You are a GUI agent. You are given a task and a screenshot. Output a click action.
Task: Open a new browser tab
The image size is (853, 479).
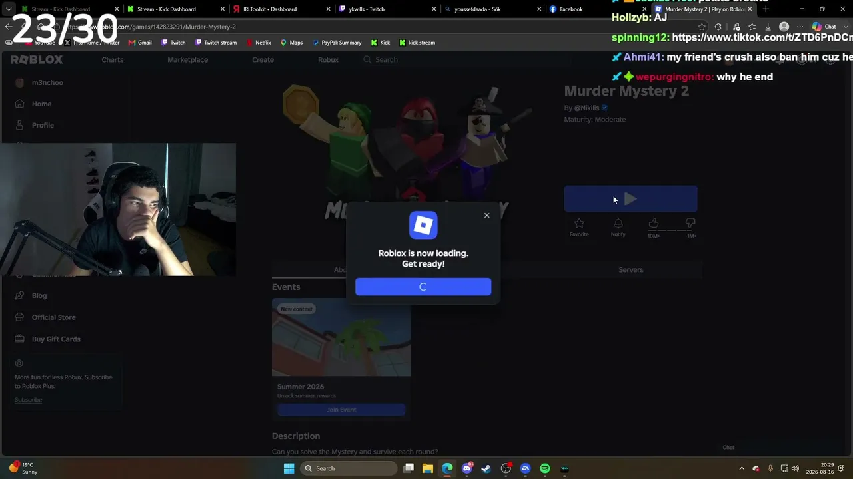click(x=766, y=9)
